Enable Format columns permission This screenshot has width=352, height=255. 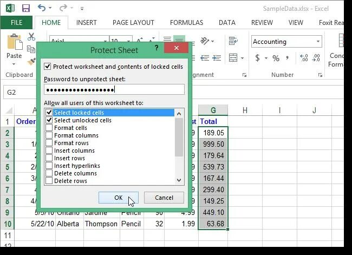49,135
